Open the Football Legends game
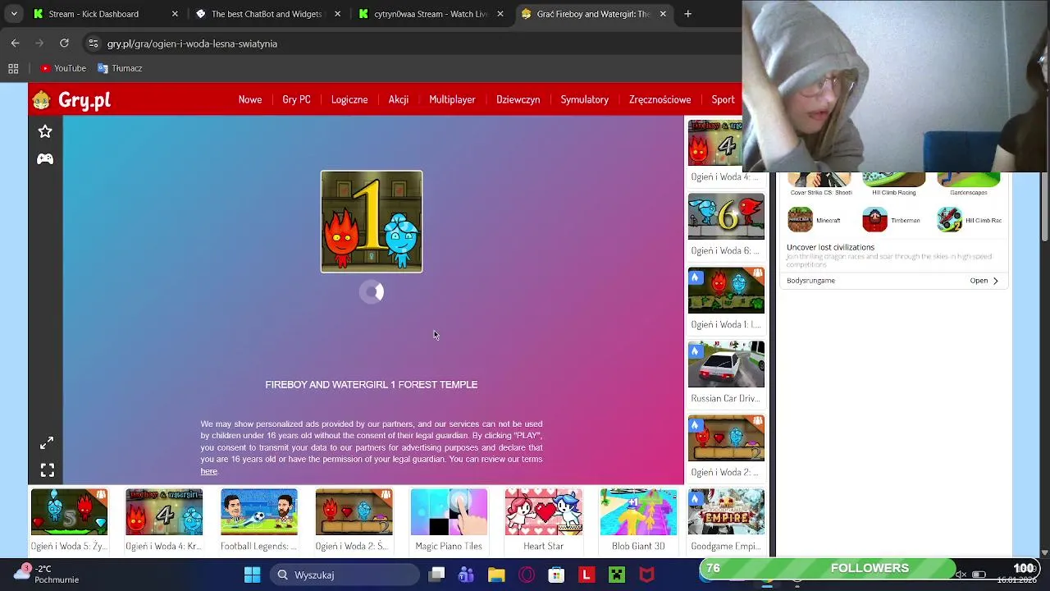1050x591 pixels. pos(259,520)
